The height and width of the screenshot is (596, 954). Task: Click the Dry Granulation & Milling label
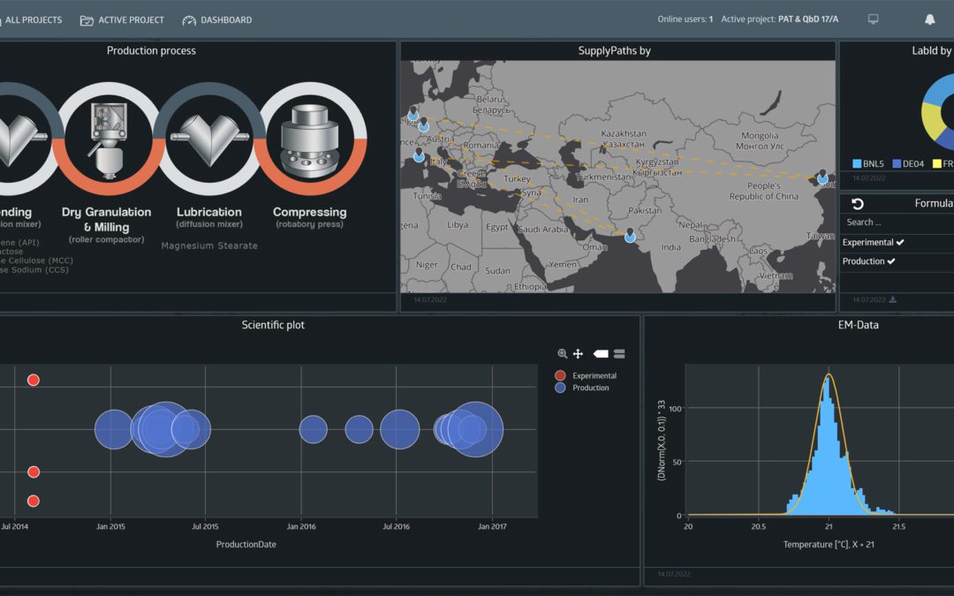click(x=107, y=220)
